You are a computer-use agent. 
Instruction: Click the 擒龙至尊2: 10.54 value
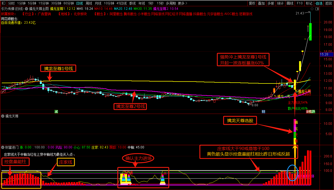[166, 8]
